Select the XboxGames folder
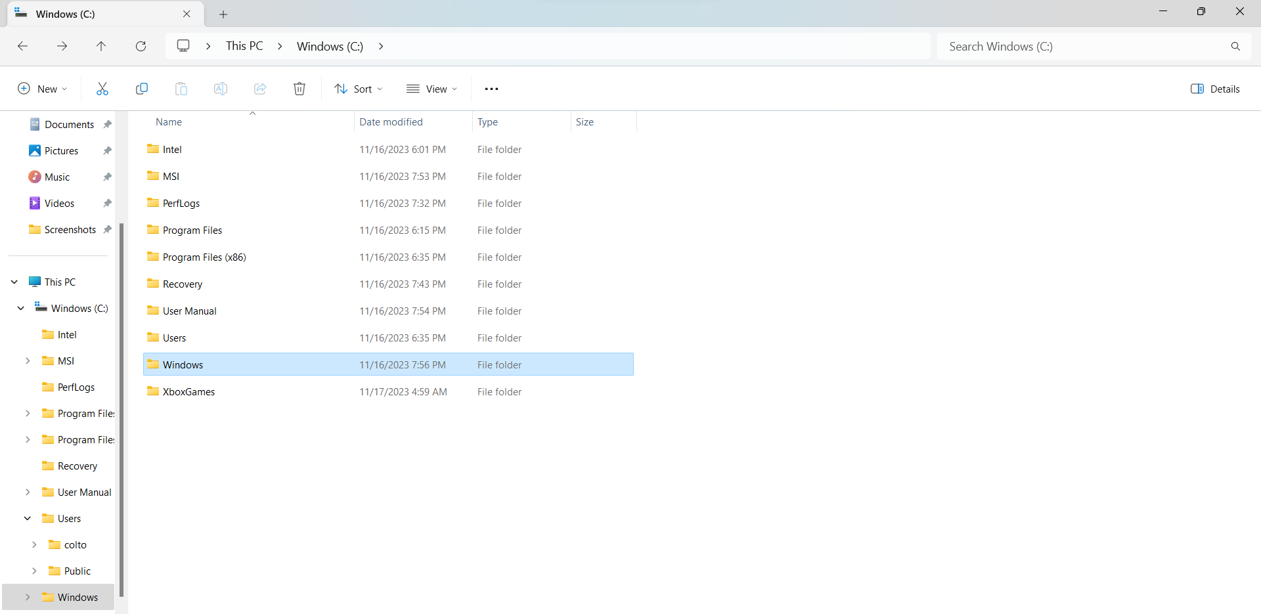Image resolution: width=1261 pixels, height=614 pixels. tap(388, 392)
